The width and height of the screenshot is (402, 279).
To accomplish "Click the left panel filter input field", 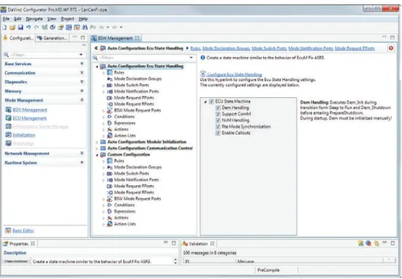I will click(44, 55).
